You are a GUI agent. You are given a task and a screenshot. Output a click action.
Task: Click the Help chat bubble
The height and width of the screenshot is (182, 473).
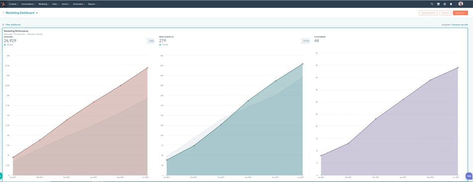(469, 176)
